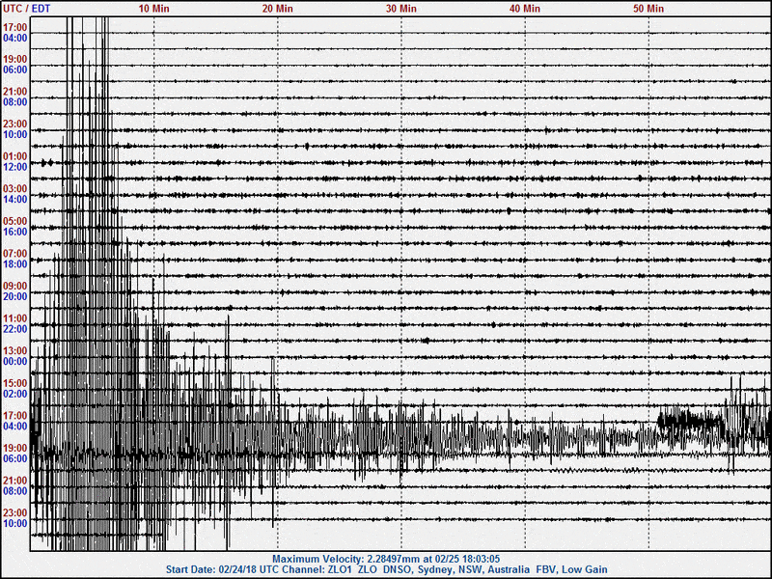Click the 01:00 UTC time label
This screenshot has height=579, width=772.
coord(15,156)
